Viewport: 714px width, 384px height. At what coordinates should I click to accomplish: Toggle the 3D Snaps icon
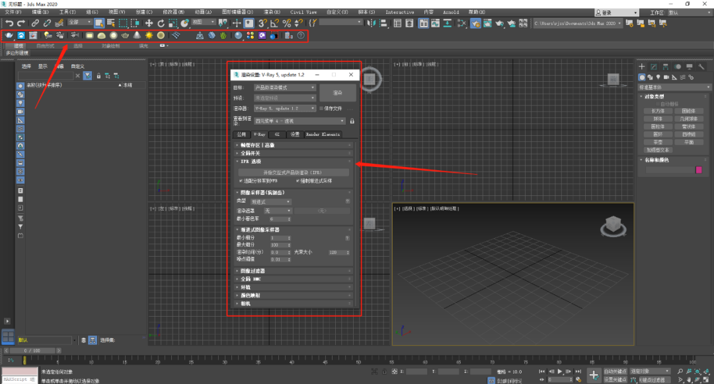click(x=262, y=22)
